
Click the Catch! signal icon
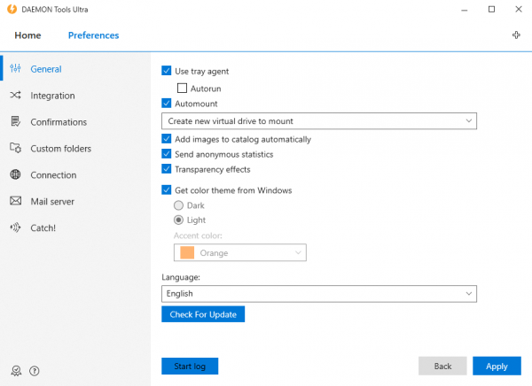(x=15, y=228)
